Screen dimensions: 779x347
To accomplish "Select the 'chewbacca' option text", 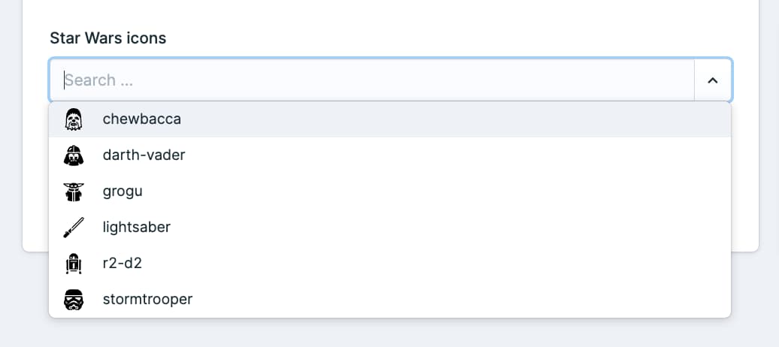I will coord(141,119).
